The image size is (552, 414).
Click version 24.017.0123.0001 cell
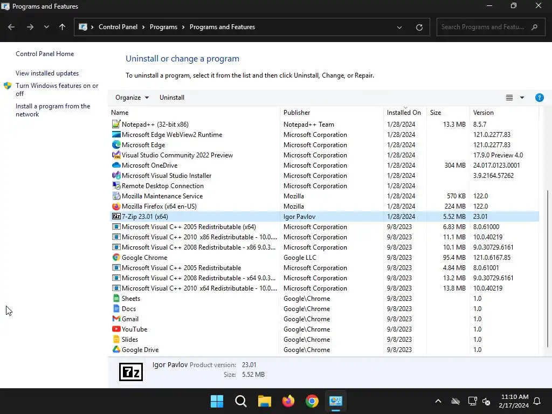point(496,165)
